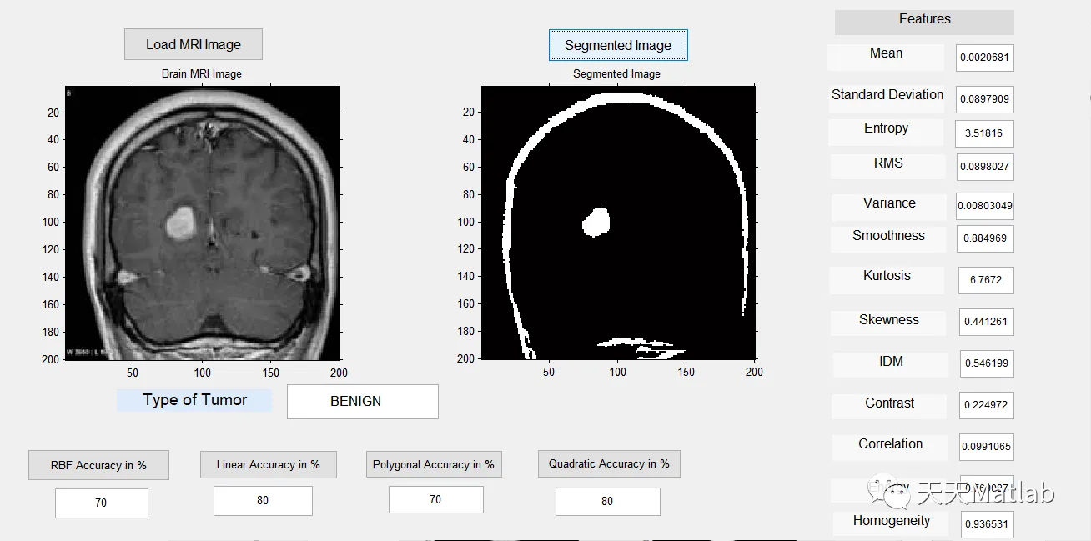
Task: Select the Linear accuracy value field
Action: [263, 501]
